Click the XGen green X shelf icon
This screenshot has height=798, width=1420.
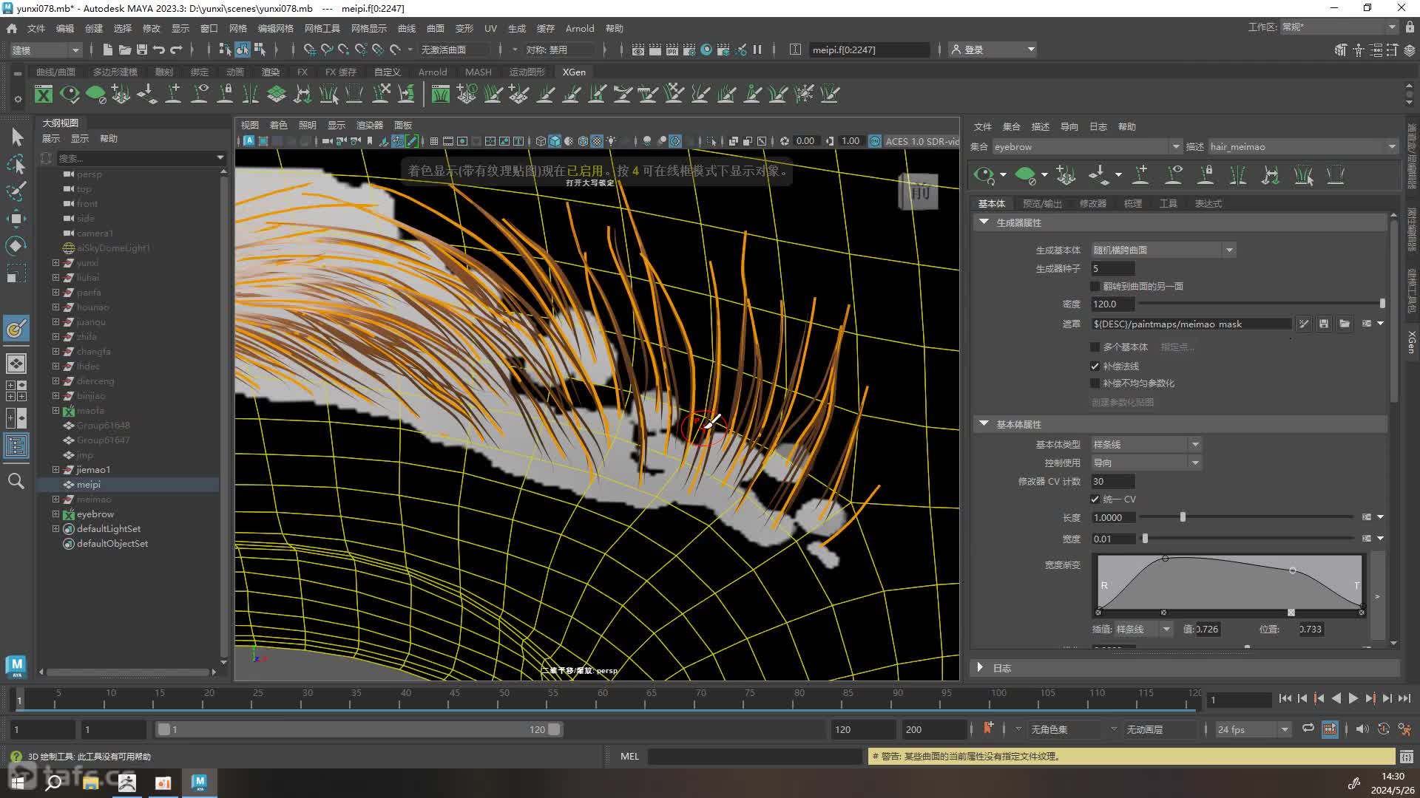(44, 94)
